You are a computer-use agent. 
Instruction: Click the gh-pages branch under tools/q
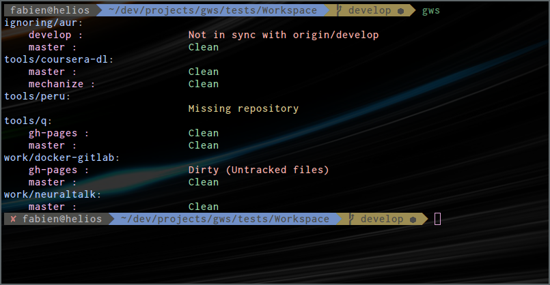[59, 134]
